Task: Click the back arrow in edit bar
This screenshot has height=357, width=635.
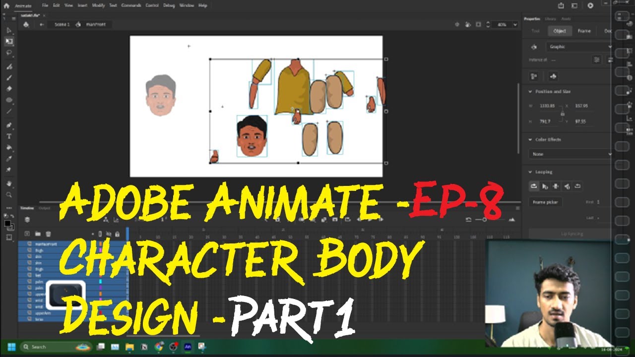Action: pos(42,24)
